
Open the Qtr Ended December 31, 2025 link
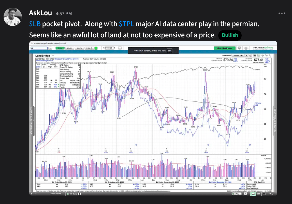(220, 182)
